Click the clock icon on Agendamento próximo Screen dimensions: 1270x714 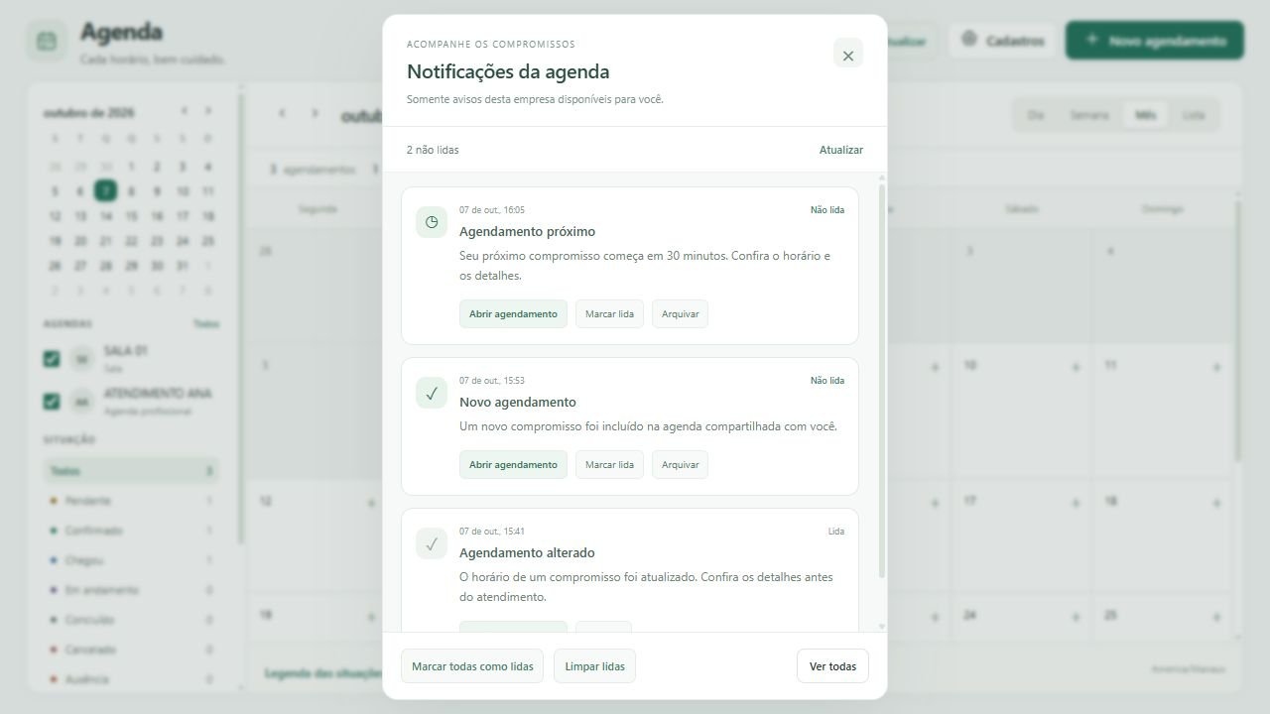click(x=432, y=222)
